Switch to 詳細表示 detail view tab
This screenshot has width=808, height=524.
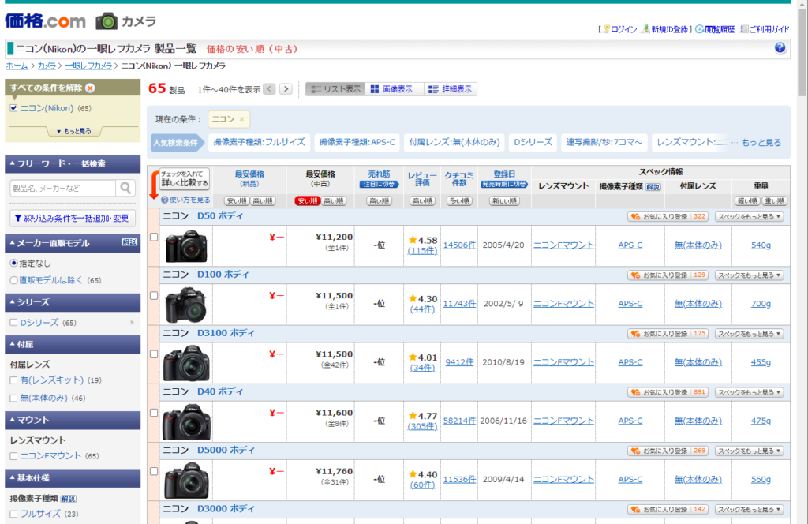click(451, 89)
